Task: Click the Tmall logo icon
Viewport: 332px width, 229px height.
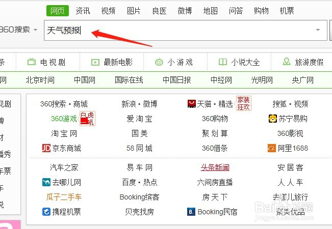Action: 192,104
